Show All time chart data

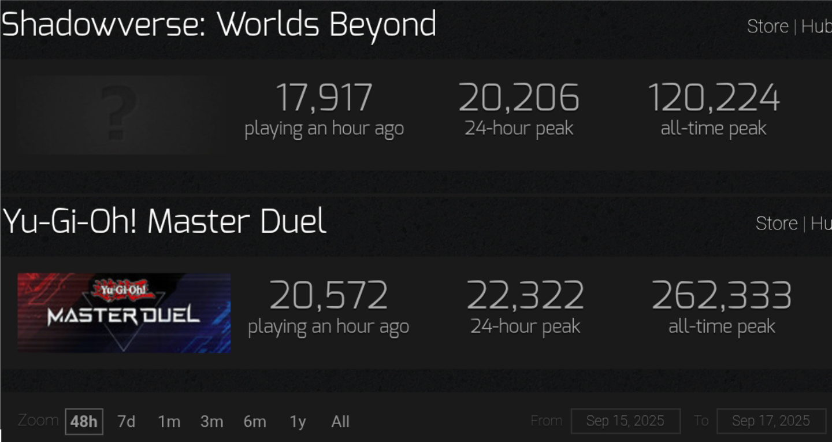coord(340,421)
